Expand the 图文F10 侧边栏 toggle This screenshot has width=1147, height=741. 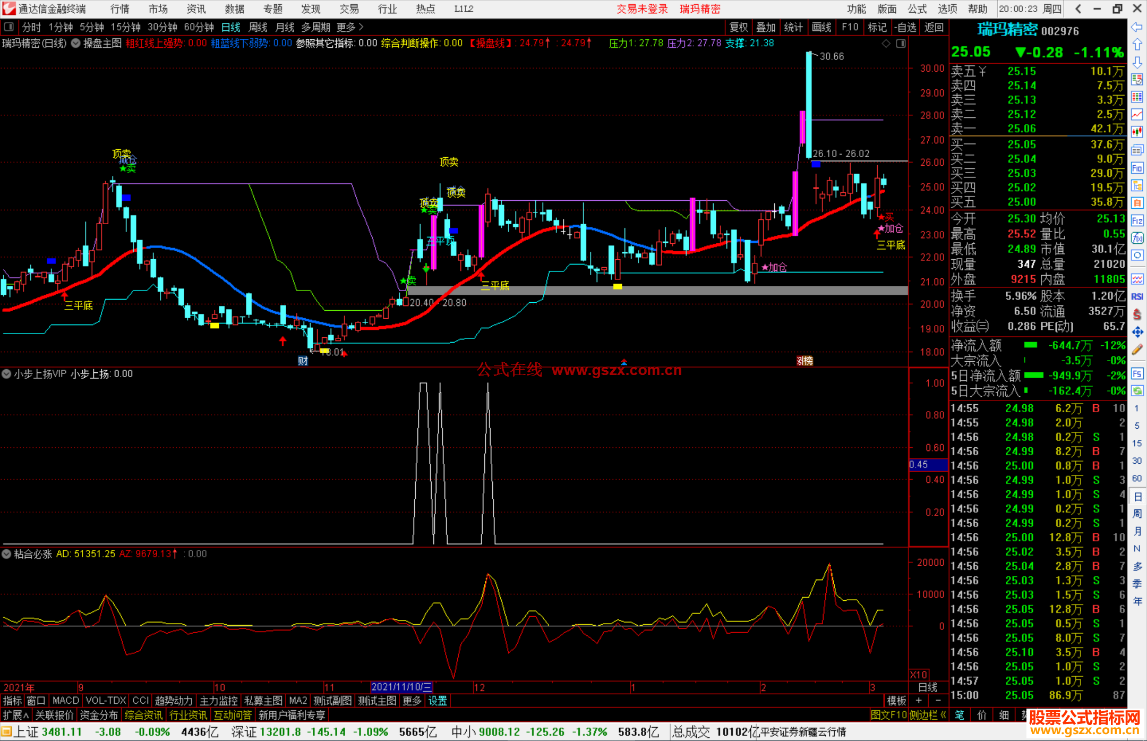(x=908, y=715)
